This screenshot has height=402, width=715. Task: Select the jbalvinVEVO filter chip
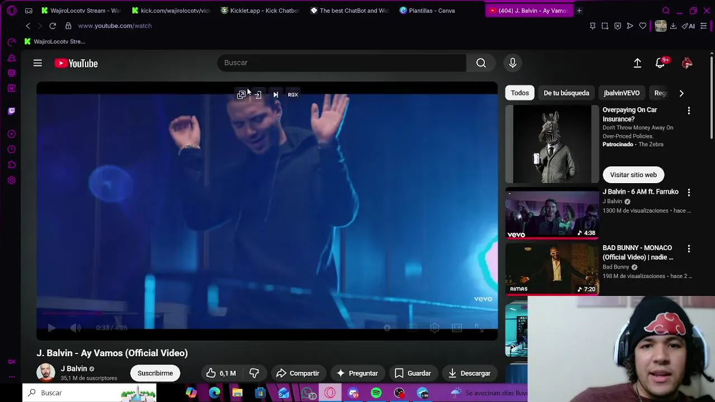coord(622,93)
